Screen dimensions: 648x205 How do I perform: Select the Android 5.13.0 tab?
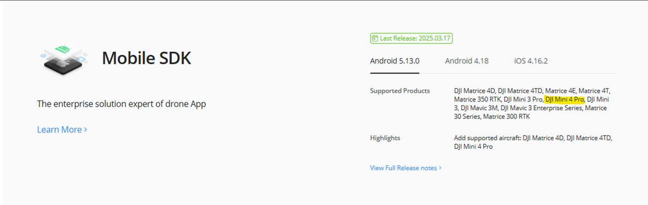(x=395, y=61)
